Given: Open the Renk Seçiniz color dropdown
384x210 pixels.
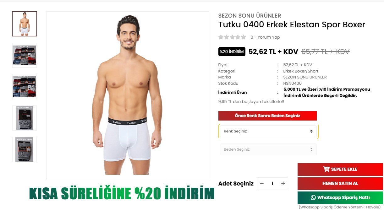Looking at the screenshot, I should click(268, 131).
